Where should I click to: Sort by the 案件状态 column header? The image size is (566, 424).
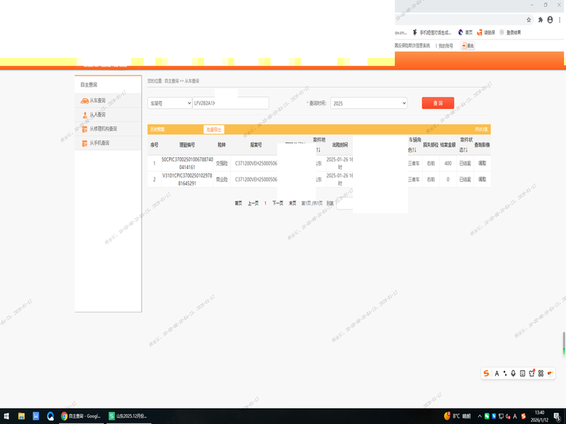[x=466, y=144]
